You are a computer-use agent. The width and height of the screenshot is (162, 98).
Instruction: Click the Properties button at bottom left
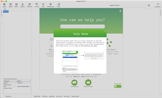tap(8, 96)
